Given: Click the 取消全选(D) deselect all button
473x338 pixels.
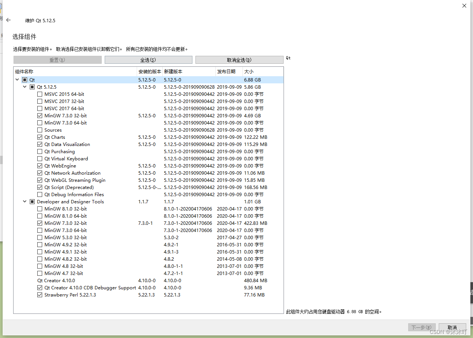Looking at the screenshot, I should [x=239, y=60].
